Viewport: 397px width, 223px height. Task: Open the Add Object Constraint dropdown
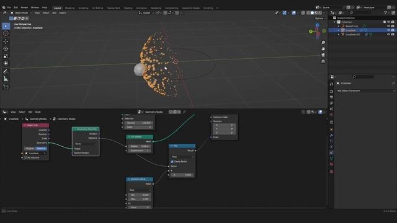(x=365, y=90)
